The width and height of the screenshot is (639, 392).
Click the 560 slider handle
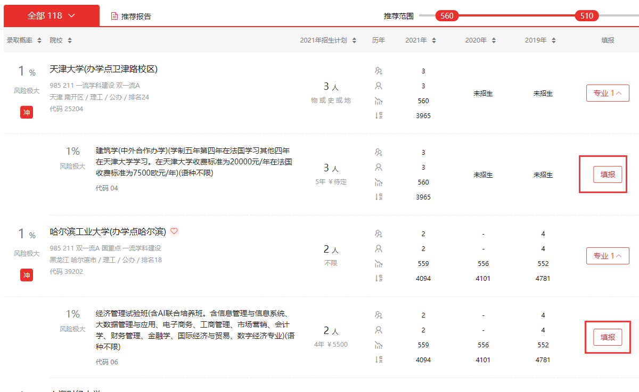pyautogui.click(x=447, y=16)
